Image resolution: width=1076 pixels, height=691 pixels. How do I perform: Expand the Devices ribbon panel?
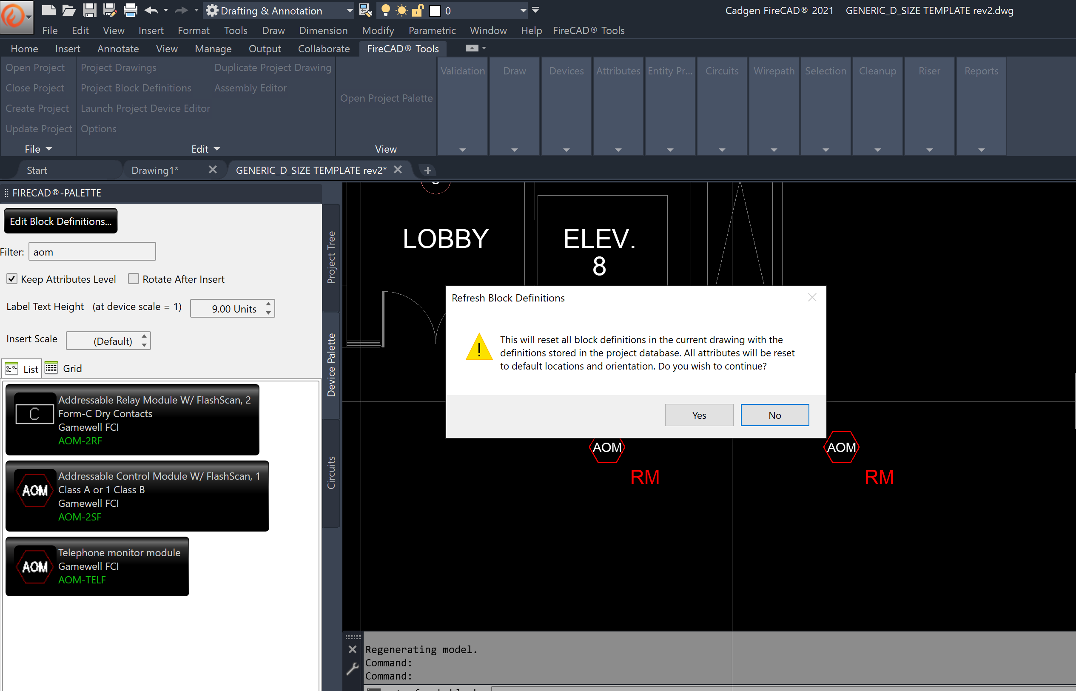coord(566,150)
